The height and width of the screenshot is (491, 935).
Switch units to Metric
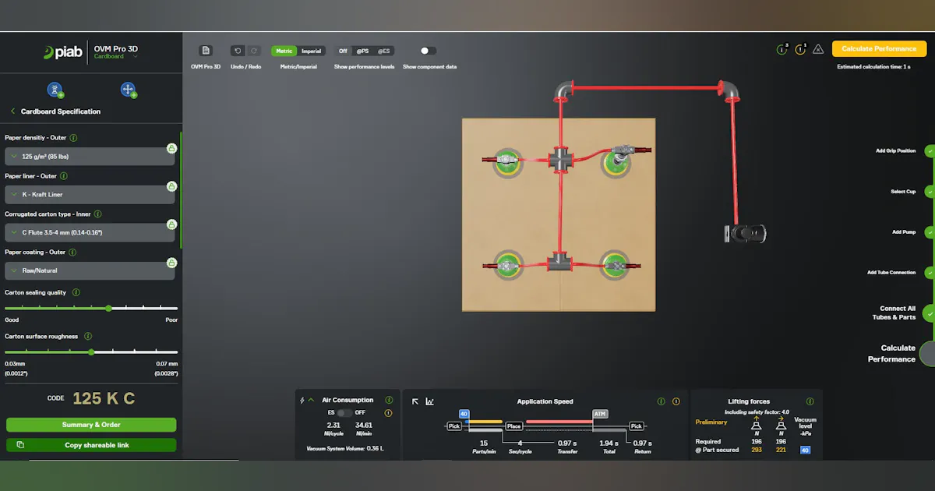pyautogui.click(x=284, y=51)
